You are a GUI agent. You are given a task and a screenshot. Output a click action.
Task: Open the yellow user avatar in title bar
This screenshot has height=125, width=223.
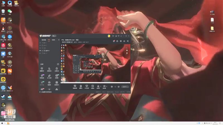click(x=109, y=36)
